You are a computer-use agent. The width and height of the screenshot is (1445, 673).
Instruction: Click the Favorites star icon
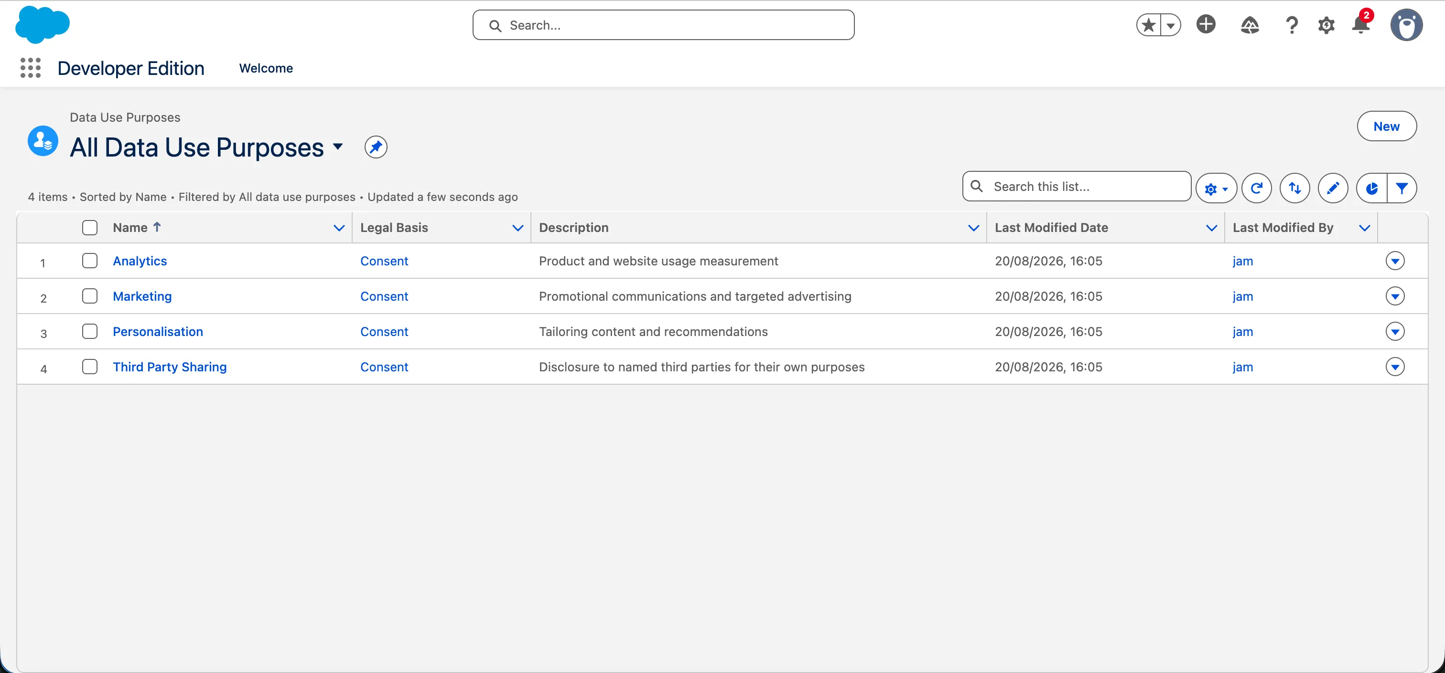1148,25
